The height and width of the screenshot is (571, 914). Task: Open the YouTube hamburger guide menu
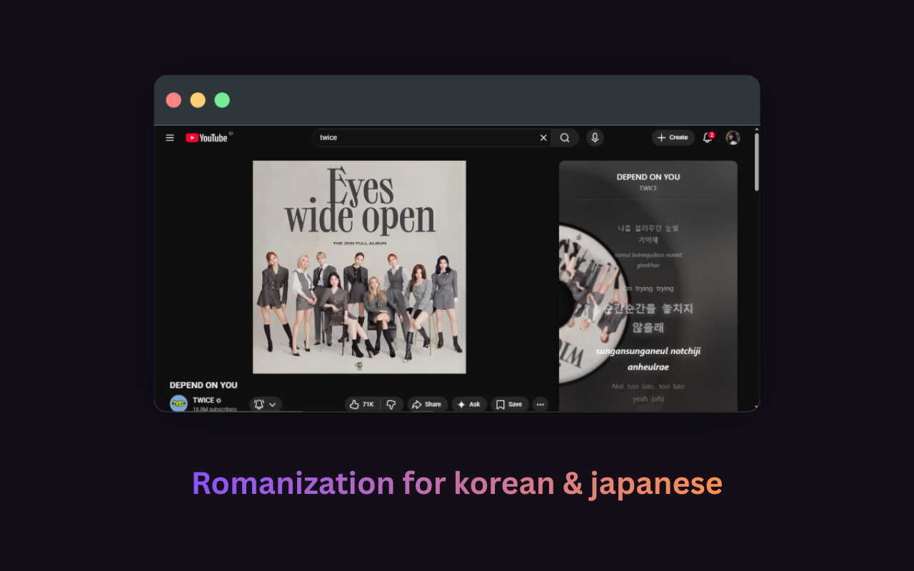(170, 138)
